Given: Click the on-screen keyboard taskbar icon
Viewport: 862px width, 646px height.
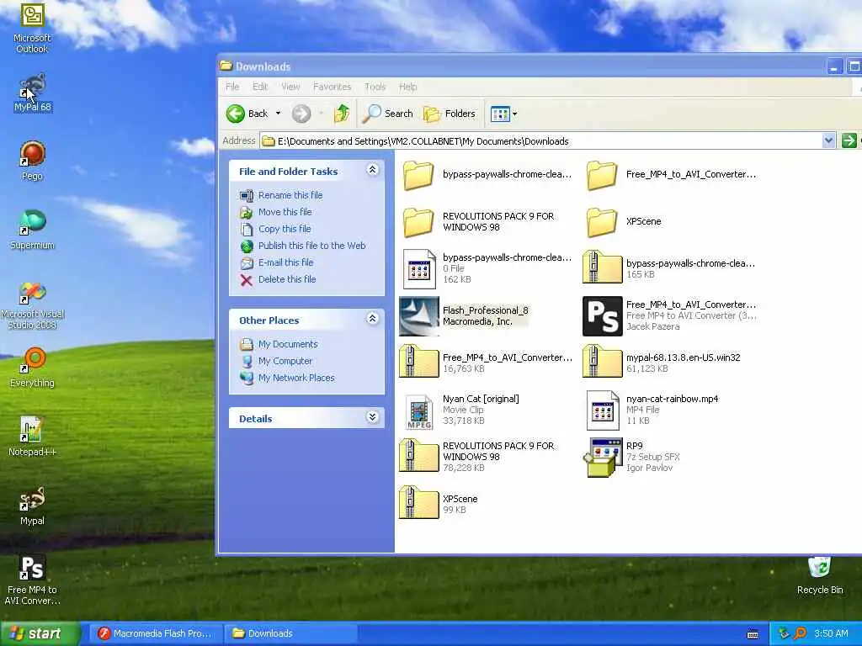Looking at the screenshot, I should [753, 634].
